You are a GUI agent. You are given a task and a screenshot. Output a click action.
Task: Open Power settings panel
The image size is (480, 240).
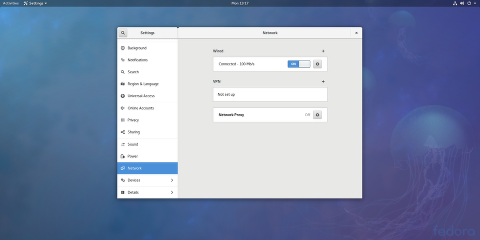(x=147, y=156)
